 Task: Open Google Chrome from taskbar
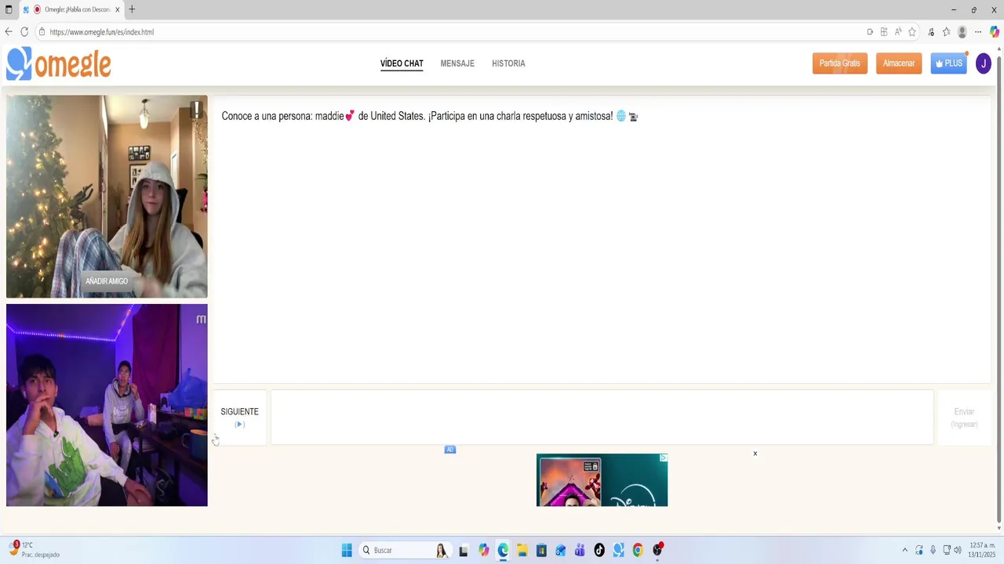(x=638, y=550)
